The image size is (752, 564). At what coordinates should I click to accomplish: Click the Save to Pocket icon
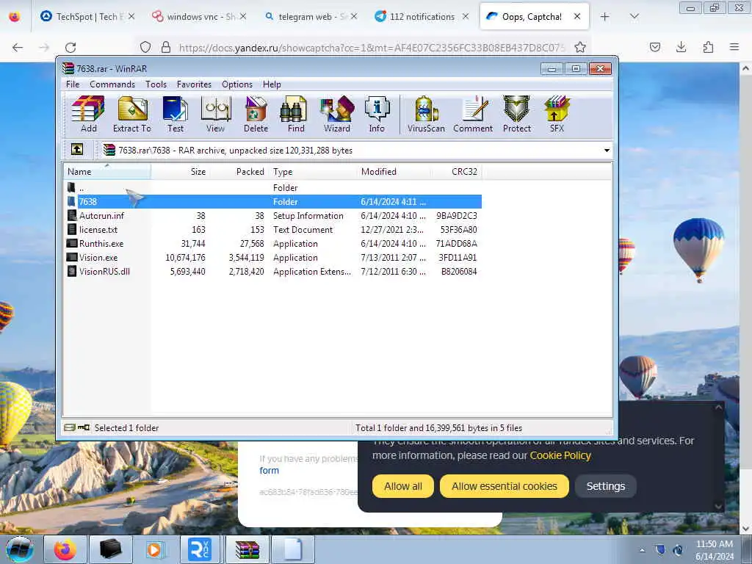pos(654,47)
